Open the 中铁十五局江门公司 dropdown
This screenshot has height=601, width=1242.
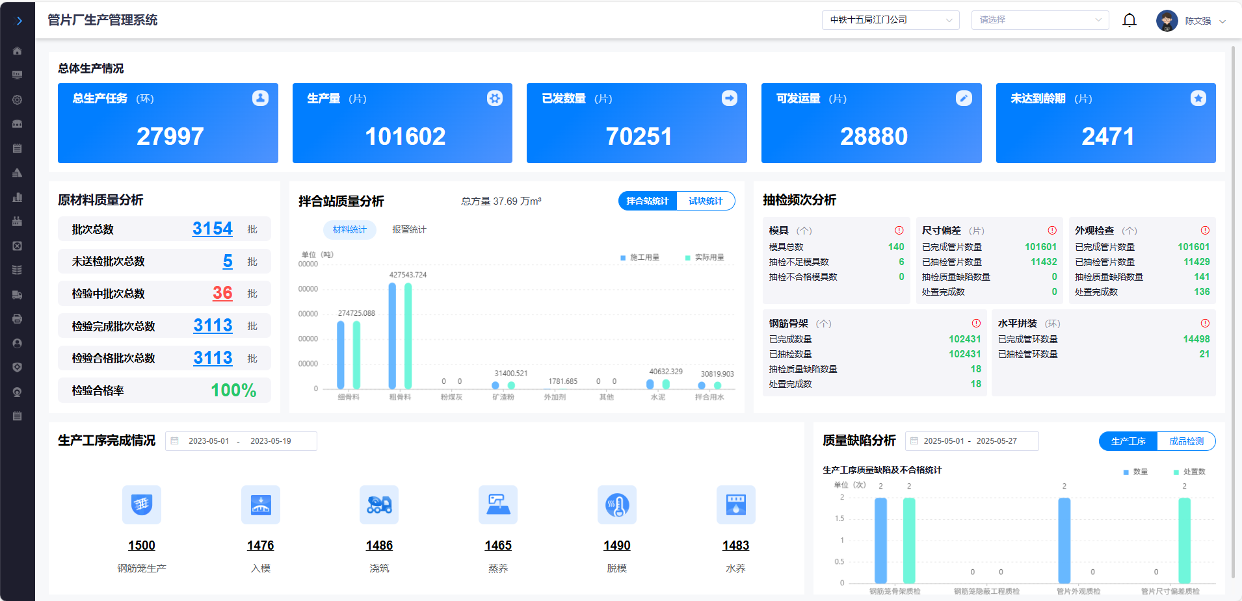pos(890,20)
